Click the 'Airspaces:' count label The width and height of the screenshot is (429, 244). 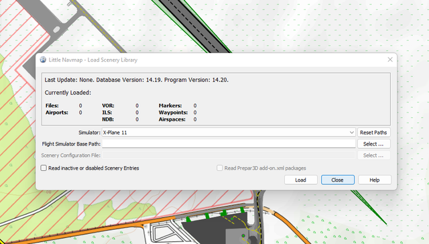click(x=172, y=119)
